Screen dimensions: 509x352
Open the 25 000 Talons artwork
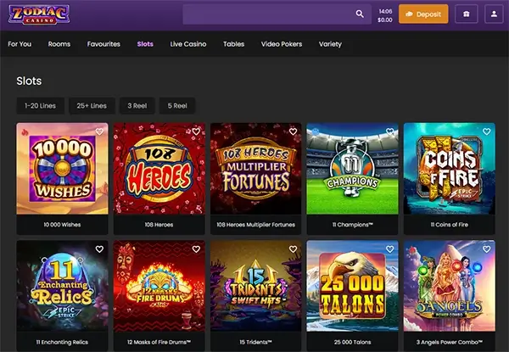coord(353,286)
